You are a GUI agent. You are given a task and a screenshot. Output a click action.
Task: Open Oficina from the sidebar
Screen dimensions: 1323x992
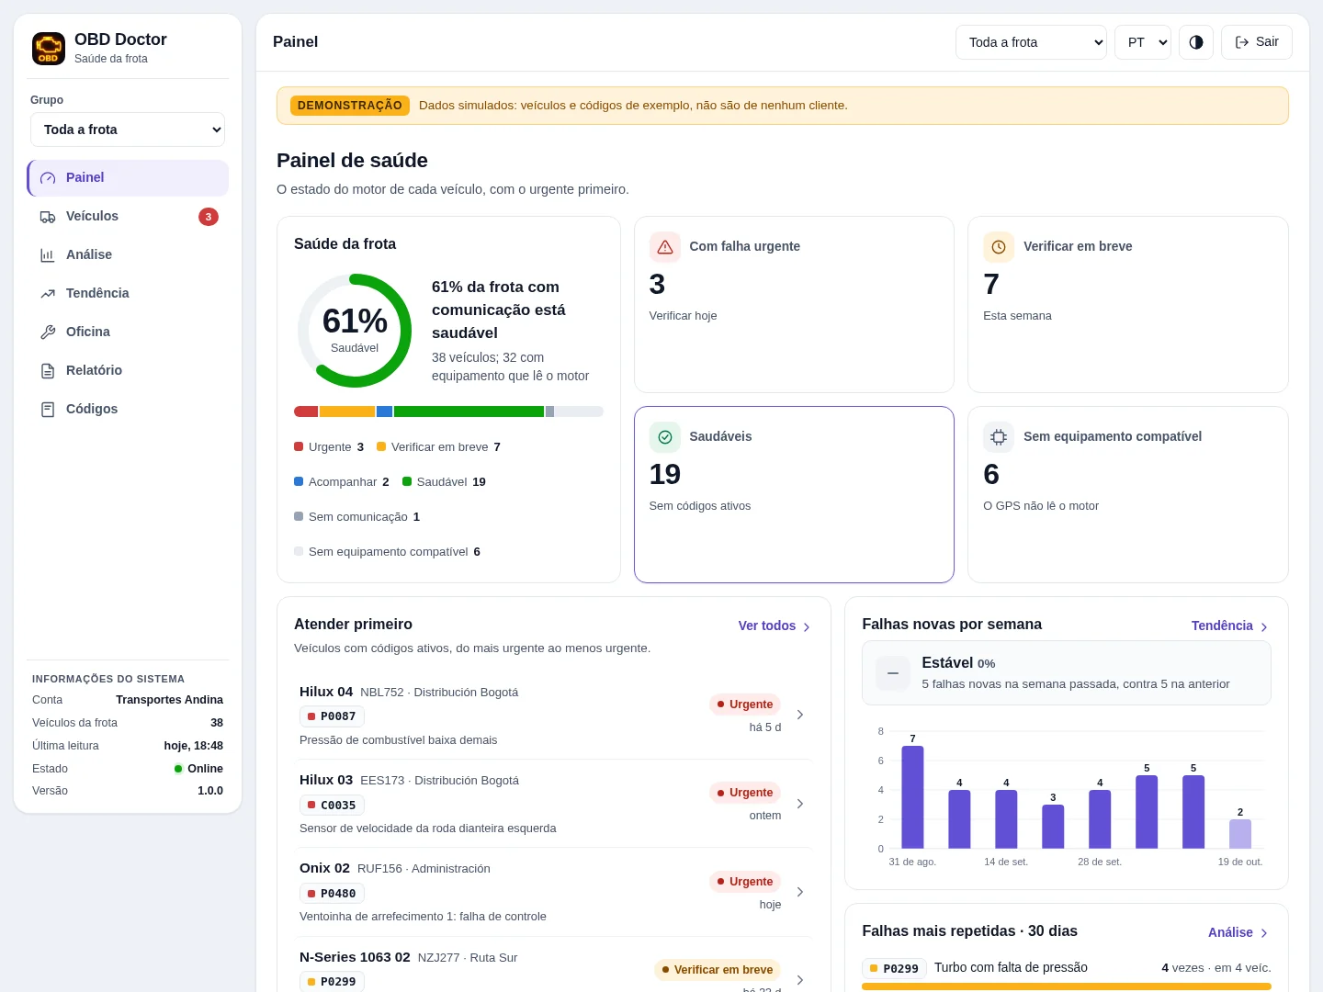coord(128,333)
